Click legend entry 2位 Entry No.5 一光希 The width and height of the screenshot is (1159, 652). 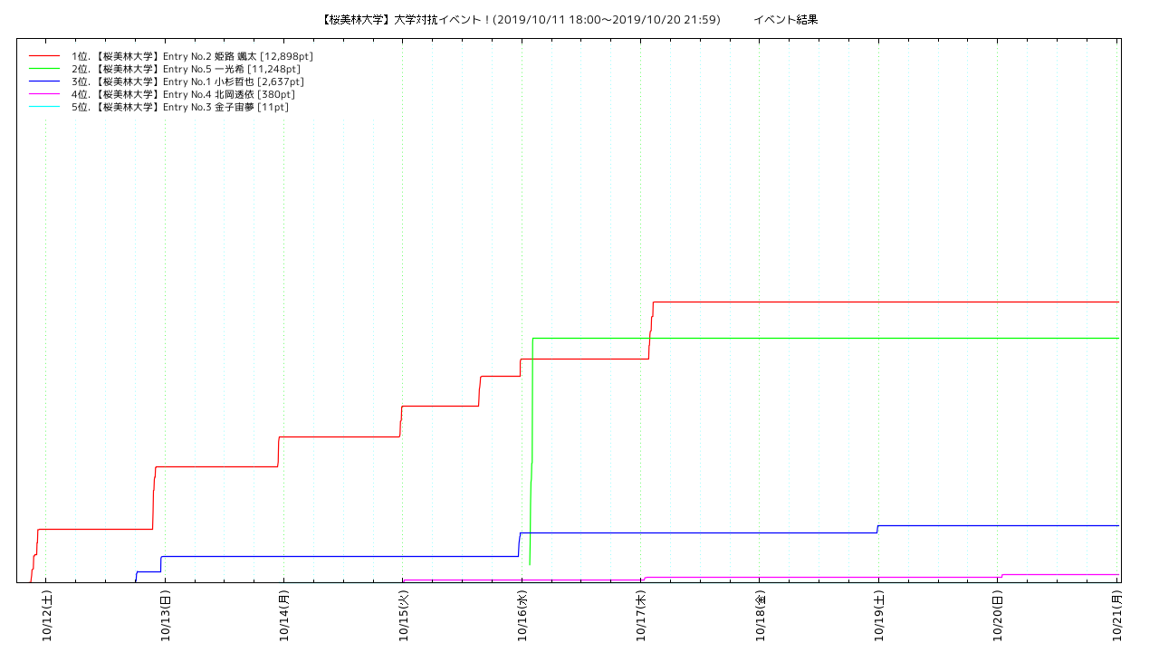[x=186, y=69]
